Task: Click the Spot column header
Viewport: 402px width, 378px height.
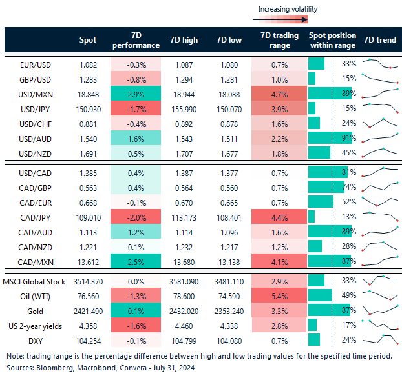Action: click(x=88, y=40)
